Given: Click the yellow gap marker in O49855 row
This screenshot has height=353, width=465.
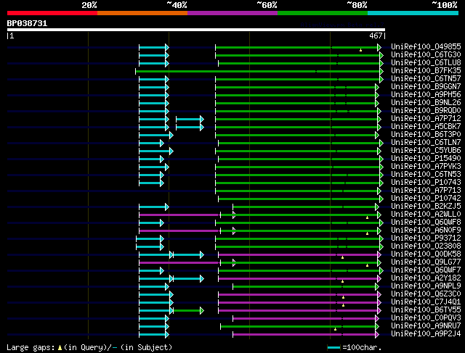Looking at the screenshot, I should pyautogui.click(x=360, y=50).
